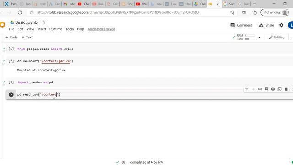Open the notebook settings gear
The width and height of the screenshot is (293, 165).
pos(281,25)
